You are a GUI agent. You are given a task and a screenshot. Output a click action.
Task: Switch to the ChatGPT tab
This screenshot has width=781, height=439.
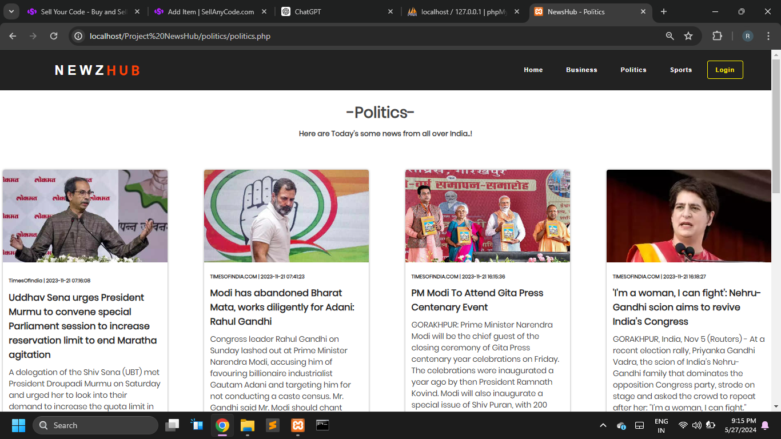pos(337,11)
